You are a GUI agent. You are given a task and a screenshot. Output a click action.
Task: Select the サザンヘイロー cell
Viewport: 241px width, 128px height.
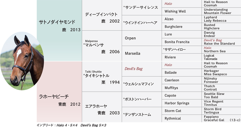tap(182, 50)
